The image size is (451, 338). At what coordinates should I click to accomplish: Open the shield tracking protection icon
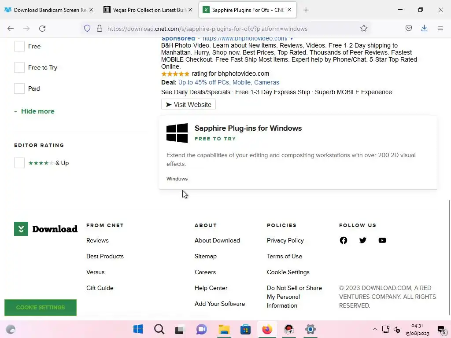[87, 29]
